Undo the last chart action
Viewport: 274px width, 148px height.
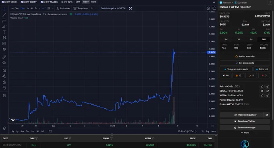pyautogui.click(x=92, y=8)
